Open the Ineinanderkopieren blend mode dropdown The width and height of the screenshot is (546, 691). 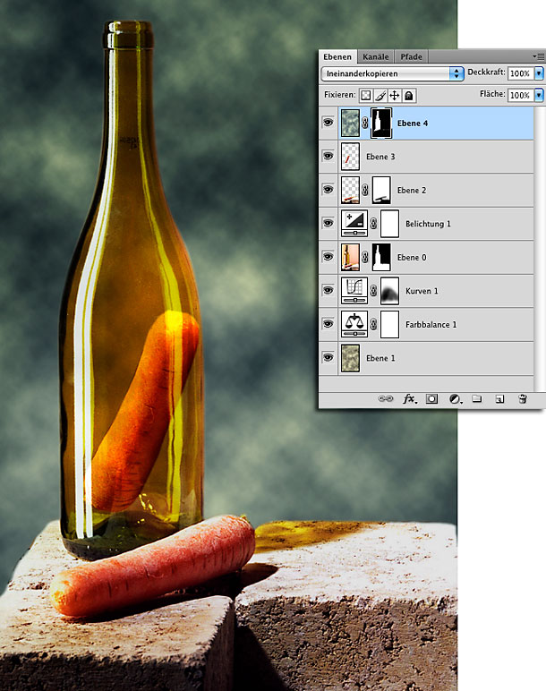(x=392, y=73)
